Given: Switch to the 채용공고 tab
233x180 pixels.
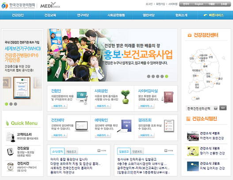Looking at the screenshot, I should pyautogui.click(x=71, y=152).
